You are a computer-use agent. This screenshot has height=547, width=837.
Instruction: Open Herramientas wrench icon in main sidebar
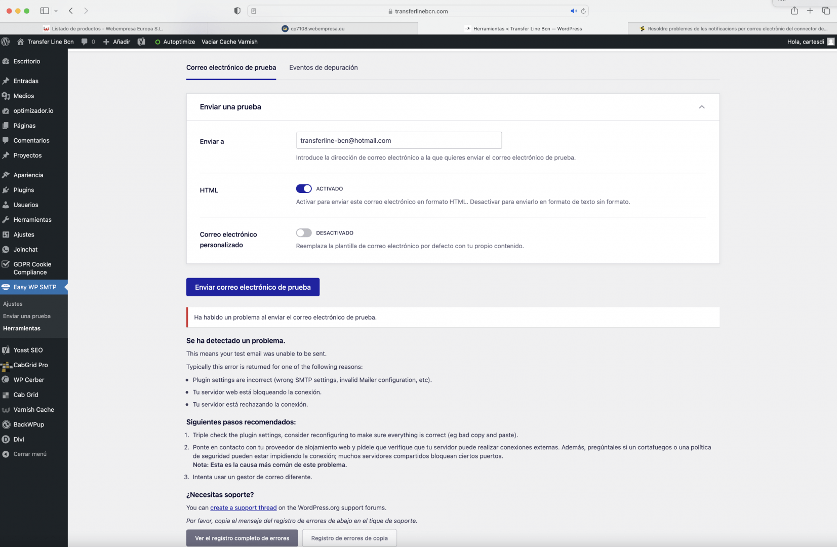pyautogui.click(x=6, y=220)
